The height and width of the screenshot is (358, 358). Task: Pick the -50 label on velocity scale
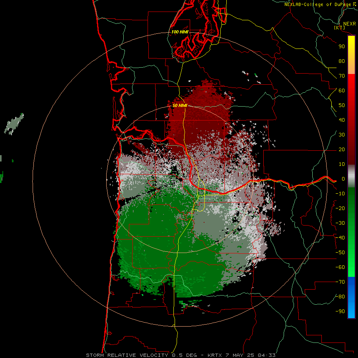[340, 253]
